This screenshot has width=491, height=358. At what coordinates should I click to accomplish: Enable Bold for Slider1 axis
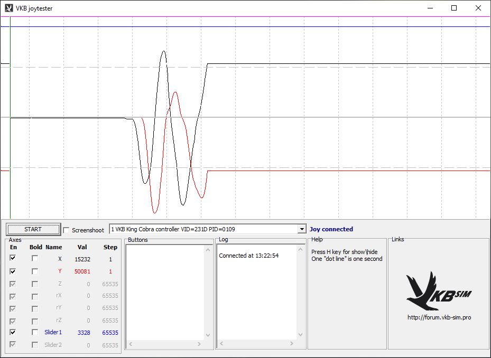(x=35, y=332)
